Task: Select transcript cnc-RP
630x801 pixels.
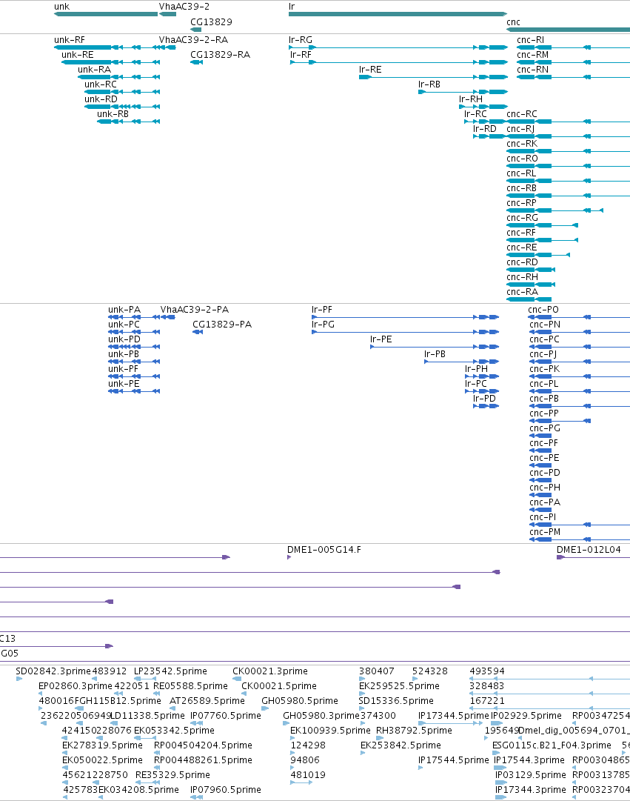Action: [x=555, y=210]
